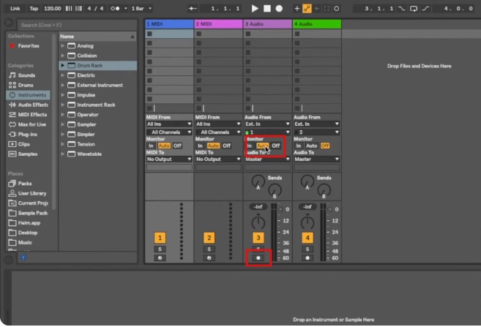
Task: Expand the Wavetable folder
Action: (62, 154)
